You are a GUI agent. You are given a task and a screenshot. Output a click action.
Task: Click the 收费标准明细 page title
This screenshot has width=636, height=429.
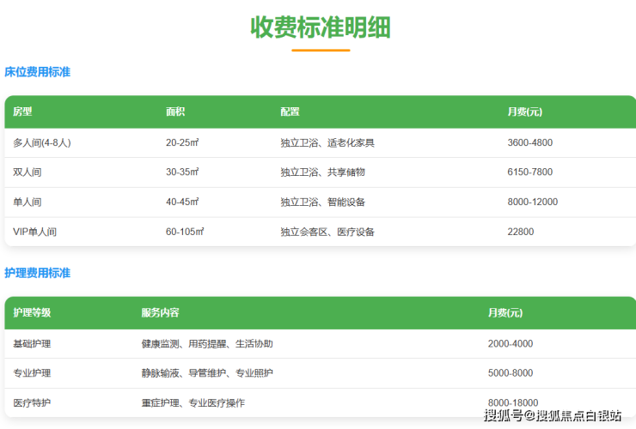(x=320, y=27)
